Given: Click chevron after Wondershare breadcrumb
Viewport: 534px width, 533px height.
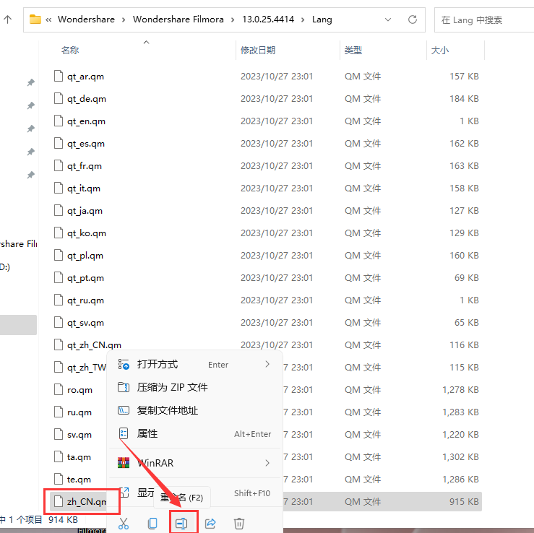Looking at the screenshot, I should (x=124, y=19).
